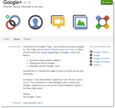Click the icon beside the Android link
The width and height of the screenshot is (115, 108).
91,65
